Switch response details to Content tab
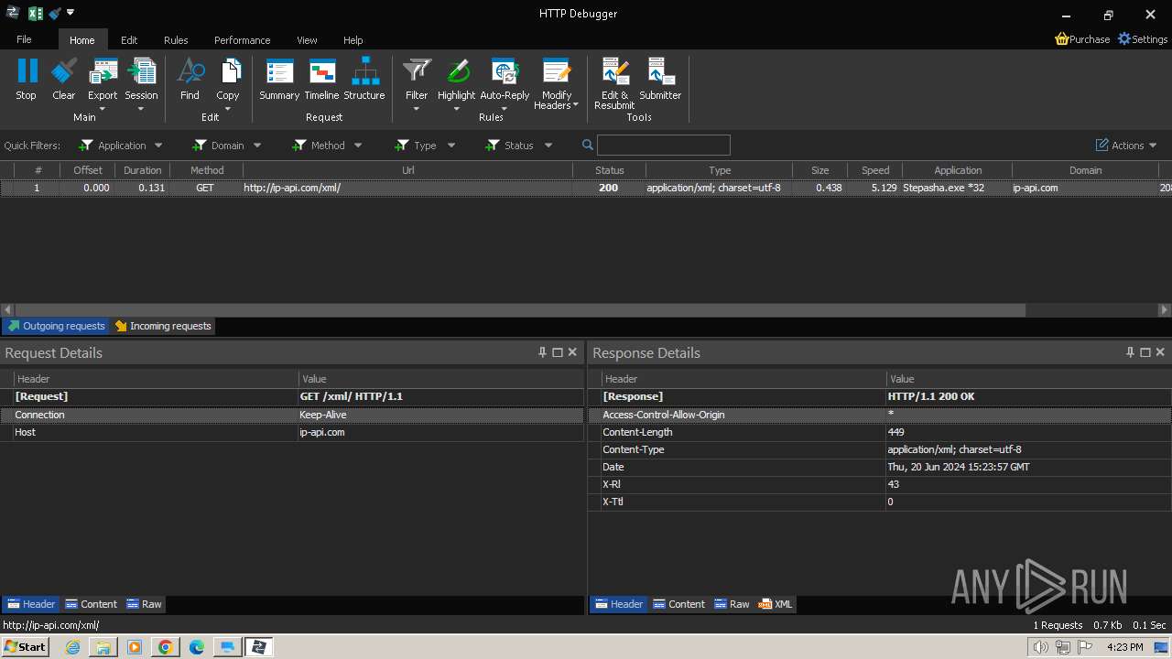Viewport: 1172px width, 659px height. 678,604
